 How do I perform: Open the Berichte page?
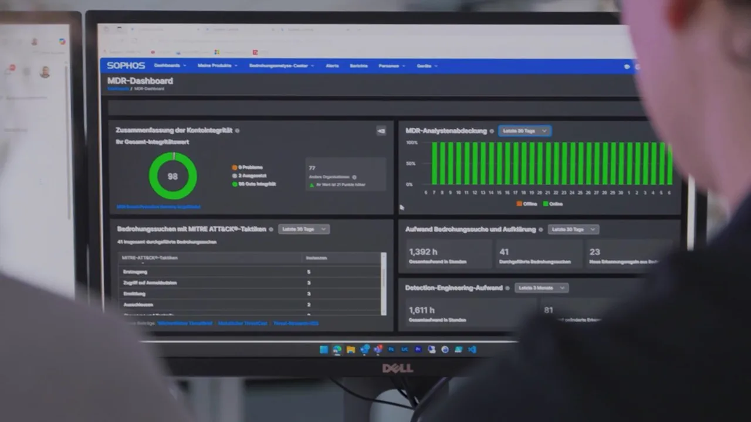coord(358,66)
